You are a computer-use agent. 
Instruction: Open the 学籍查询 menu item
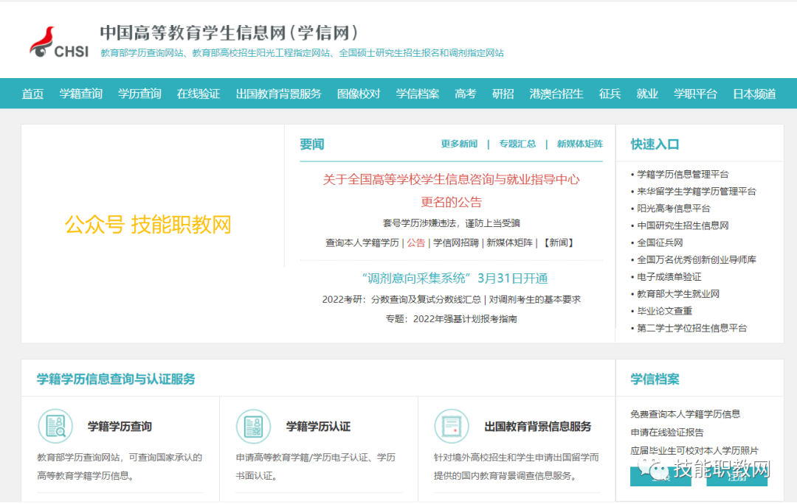[81, 94]
